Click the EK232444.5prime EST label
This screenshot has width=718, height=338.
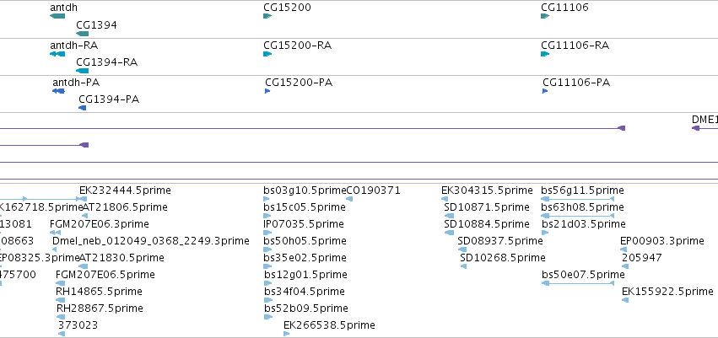pyautogui.click(x=125, y=190)
